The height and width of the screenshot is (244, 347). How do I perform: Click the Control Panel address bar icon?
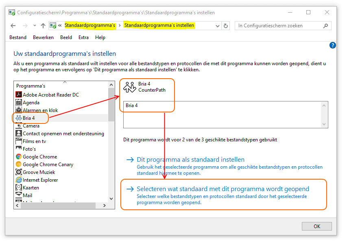(53, 26)
